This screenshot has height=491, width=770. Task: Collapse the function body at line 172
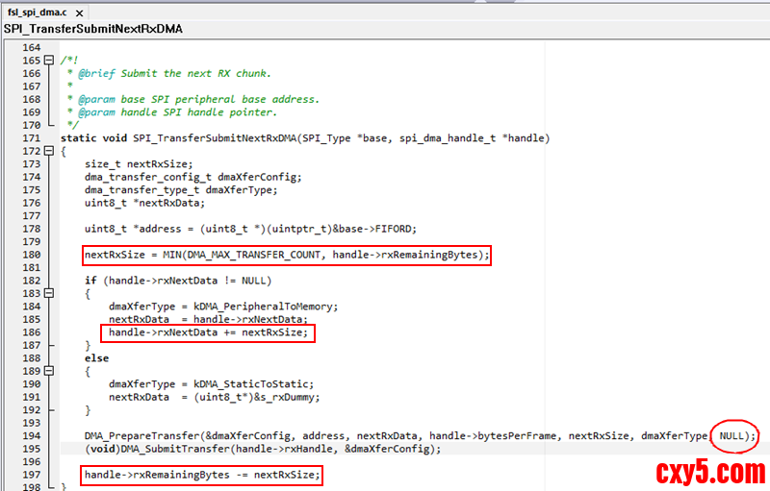pos(49,151)
